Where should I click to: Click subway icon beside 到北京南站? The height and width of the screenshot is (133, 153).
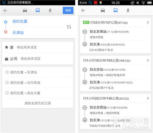pos(85,32)
